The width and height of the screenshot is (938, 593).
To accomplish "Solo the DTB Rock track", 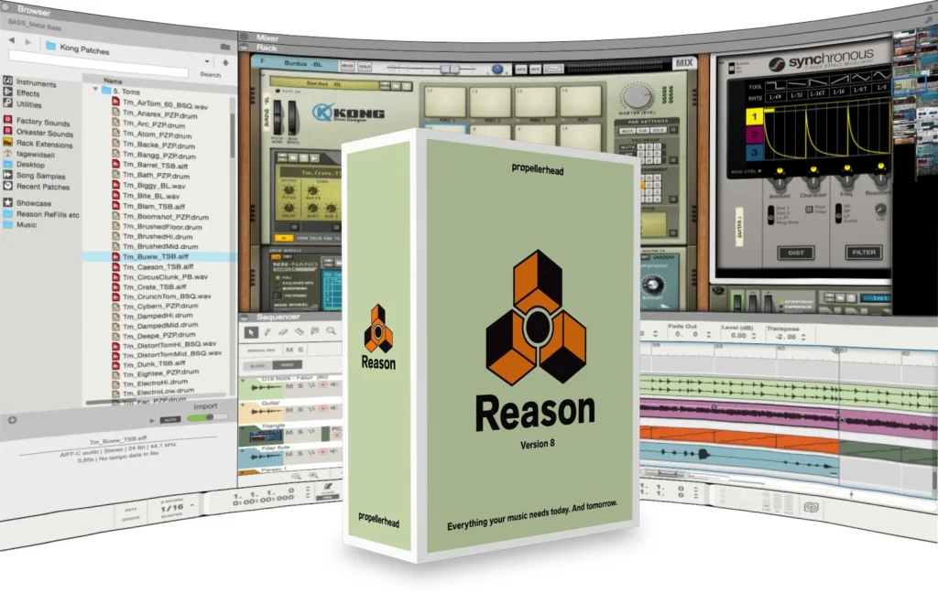I will pyautogui.click(x=299, y=386).
